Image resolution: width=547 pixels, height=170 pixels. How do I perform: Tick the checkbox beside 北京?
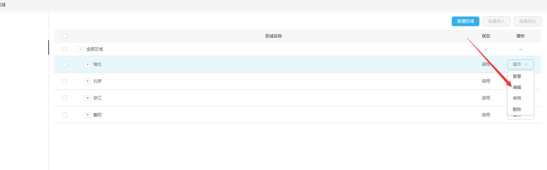[65, 81]
